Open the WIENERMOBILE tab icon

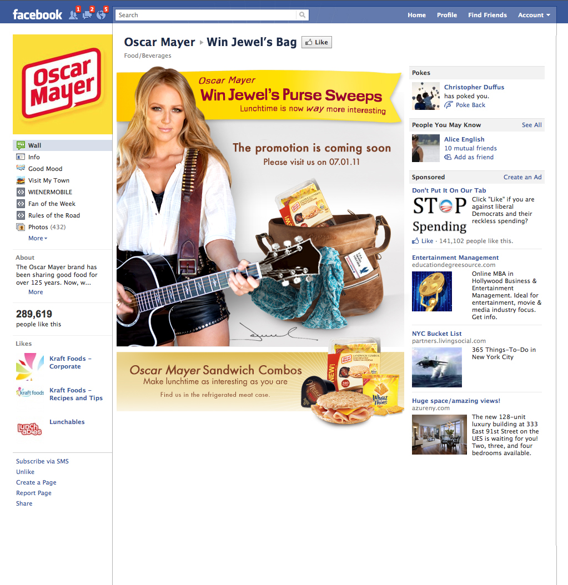point(21,192)
